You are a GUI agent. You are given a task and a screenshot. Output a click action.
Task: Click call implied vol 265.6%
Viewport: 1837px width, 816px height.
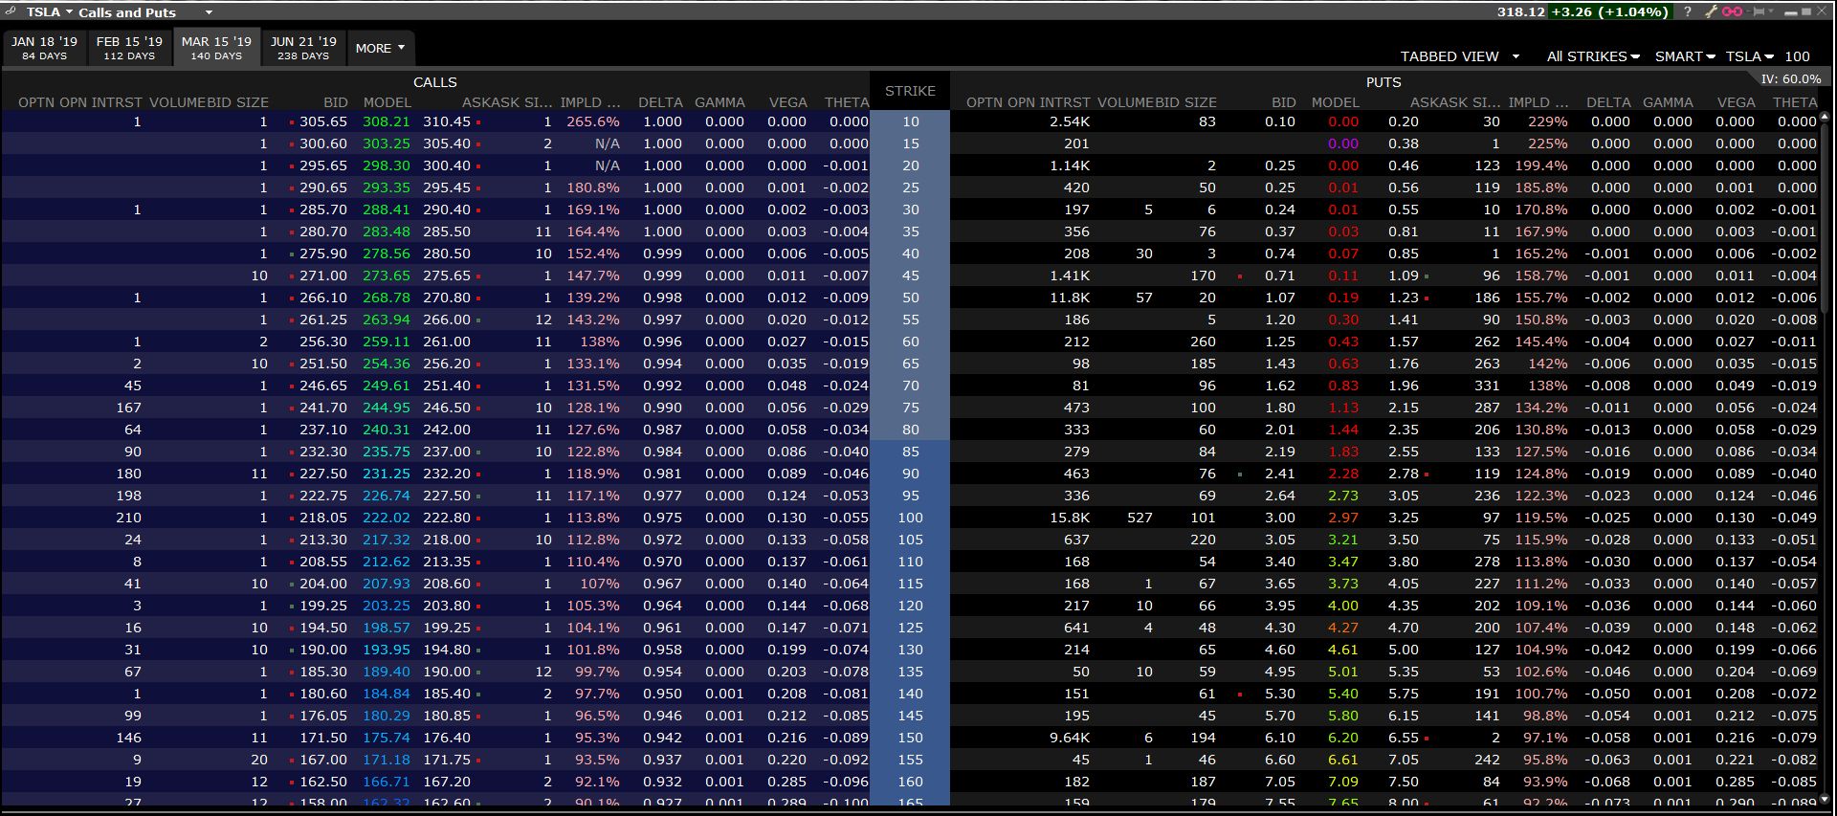pyautogui.click(x=593, y=121)
